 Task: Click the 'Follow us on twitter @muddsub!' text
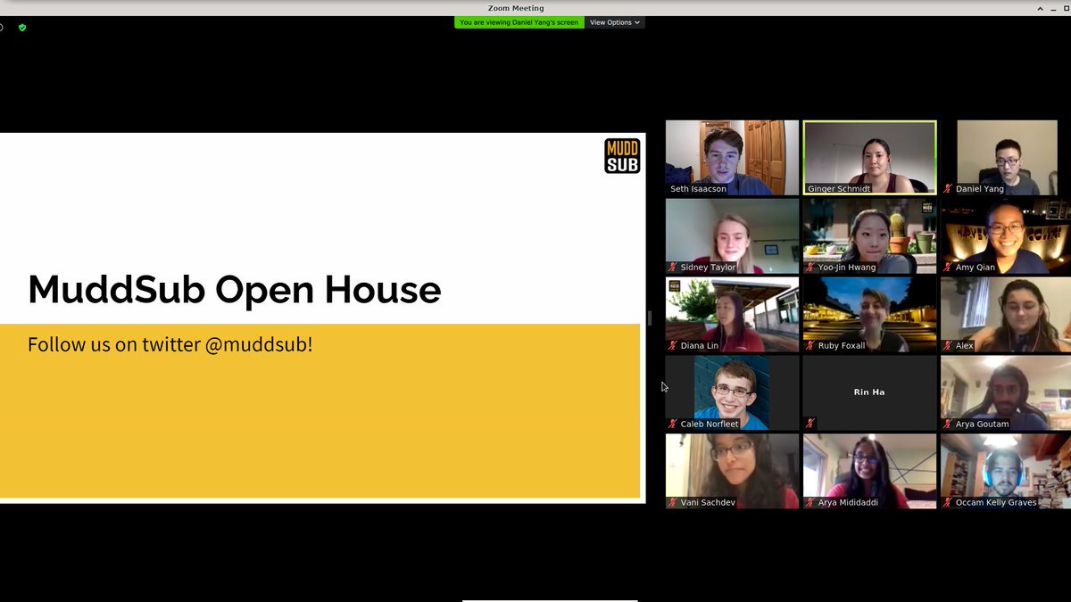tap(170, 344)
